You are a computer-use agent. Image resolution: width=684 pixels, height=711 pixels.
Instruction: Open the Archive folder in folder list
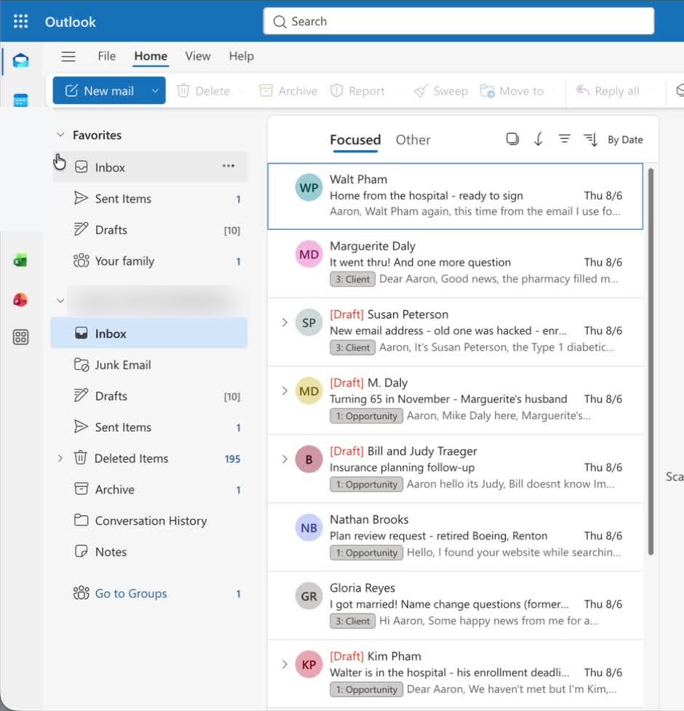[150, 490]
